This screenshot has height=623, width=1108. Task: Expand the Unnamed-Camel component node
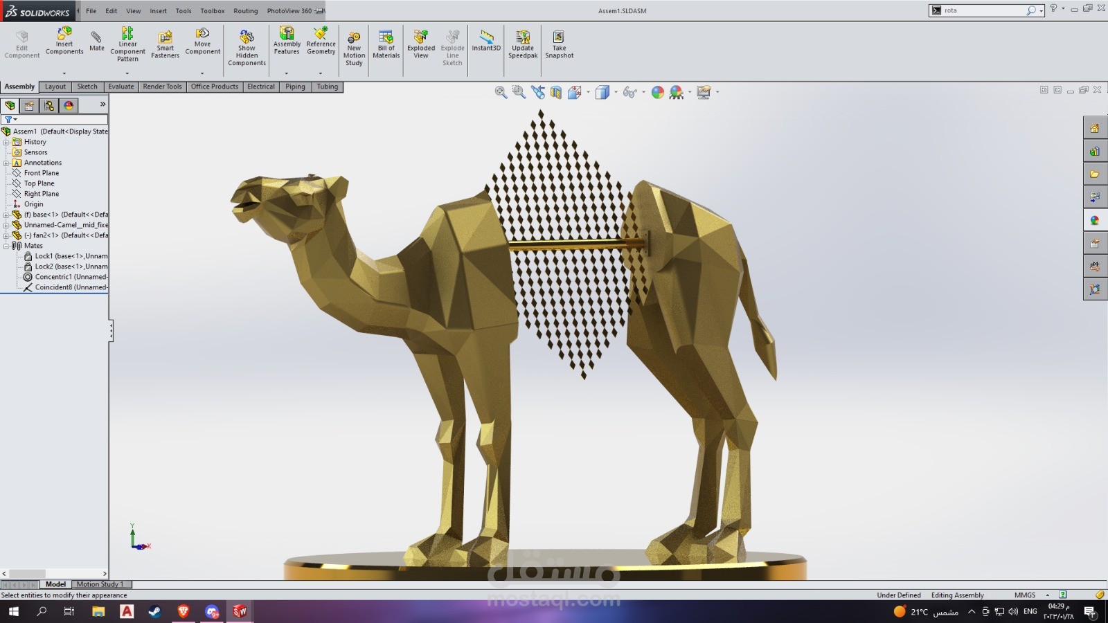pos(6,225)
